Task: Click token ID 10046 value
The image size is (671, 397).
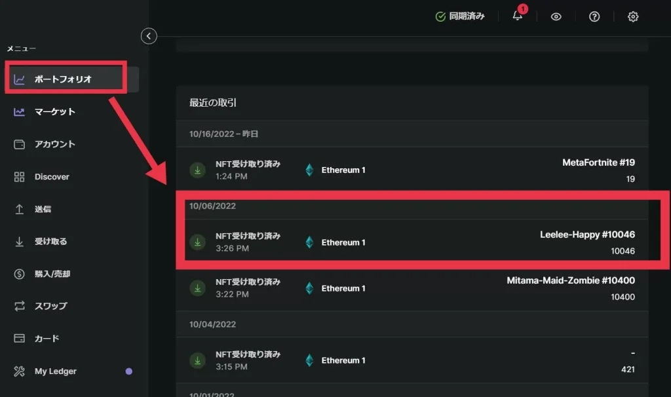Action: (623, 251)
